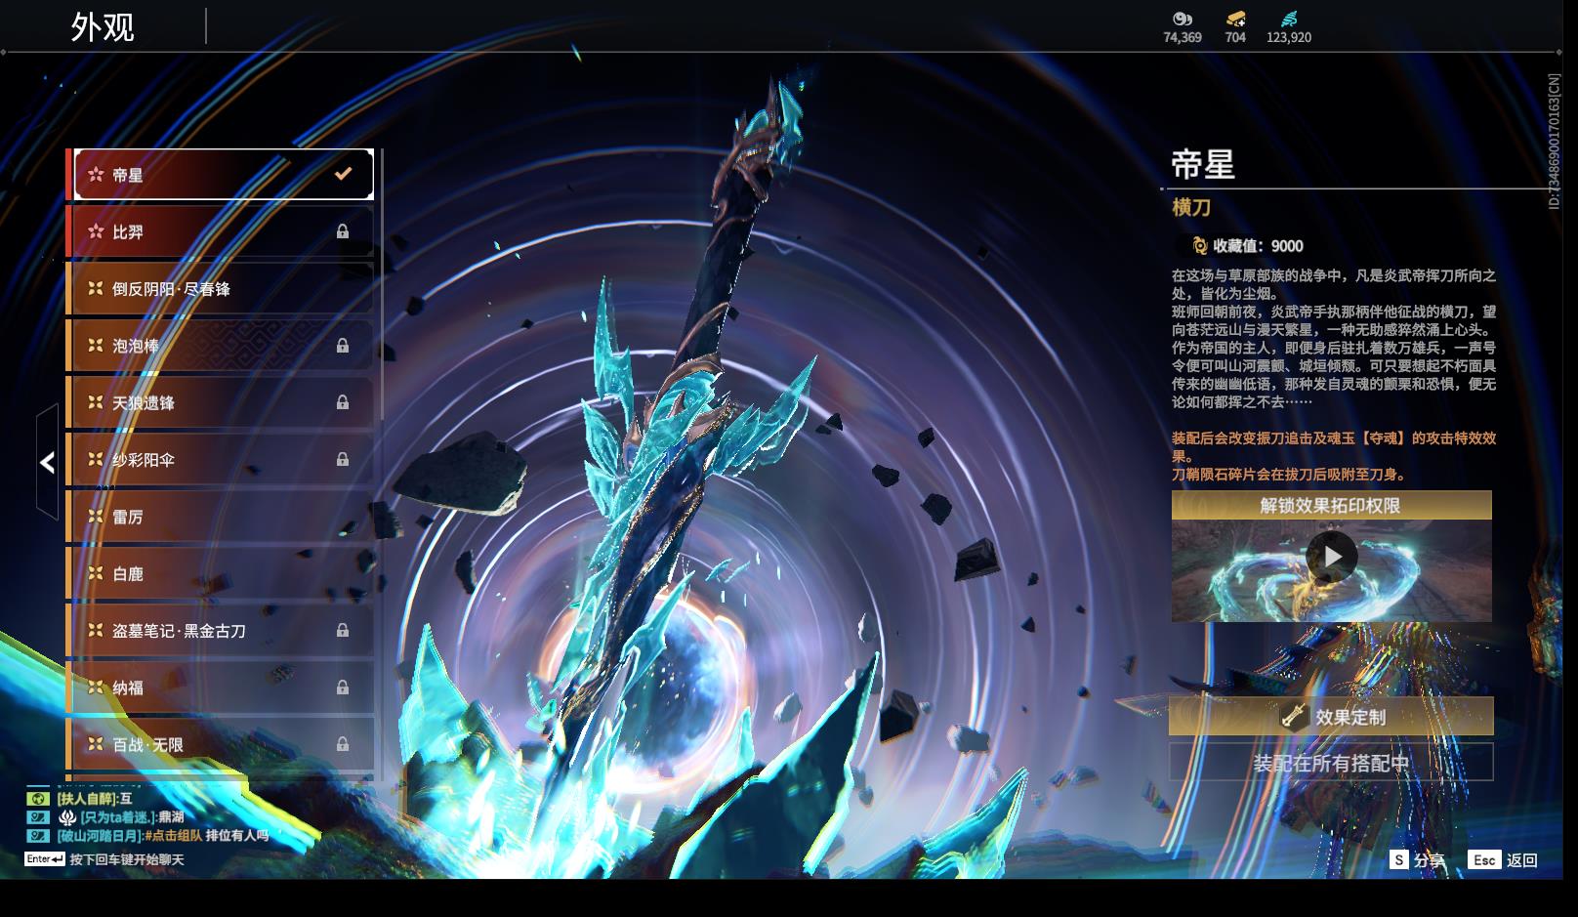Viewport: 1578px width, 917px height.
Task: Play the 帝星 effect preview video
Action: click(x=1331, y=557)
